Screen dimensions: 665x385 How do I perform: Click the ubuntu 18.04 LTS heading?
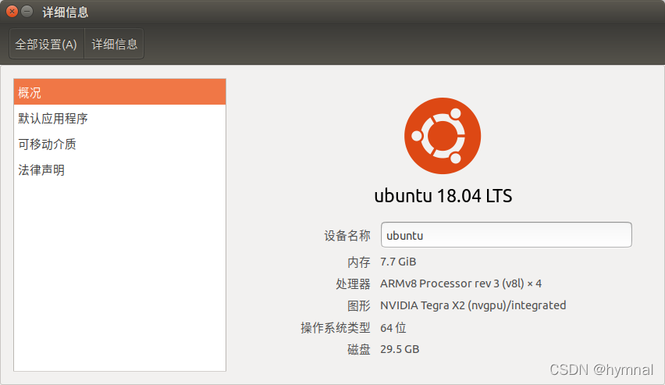click(443, 196)
